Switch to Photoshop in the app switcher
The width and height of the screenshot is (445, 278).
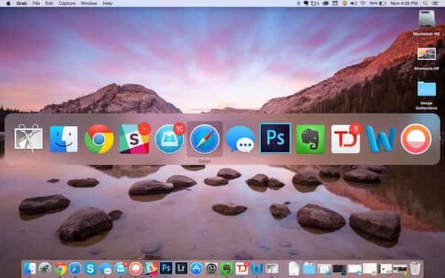pyautogui.click(x=275, y=138)
